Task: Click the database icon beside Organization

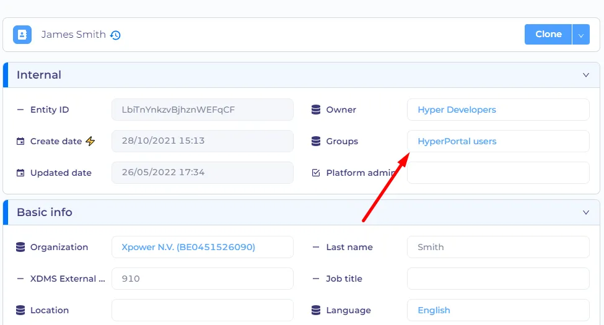Action: coord(20,247)
